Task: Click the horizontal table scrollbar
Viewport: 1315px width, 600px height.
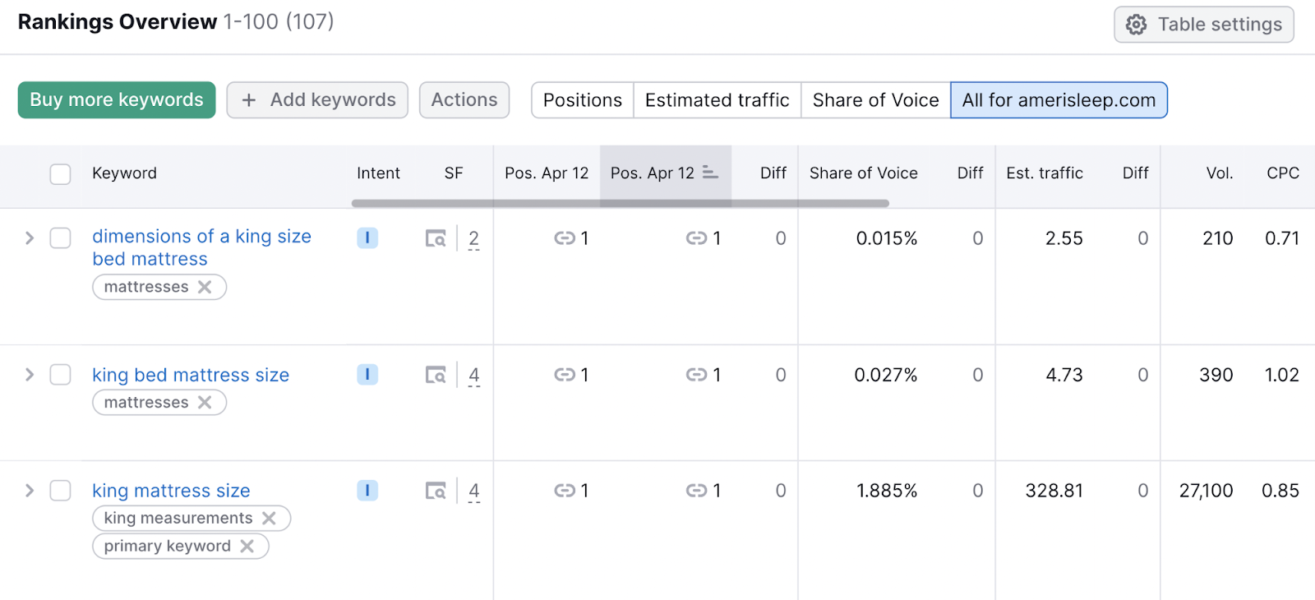Action: pyautogui.click(x=620, y=203)
